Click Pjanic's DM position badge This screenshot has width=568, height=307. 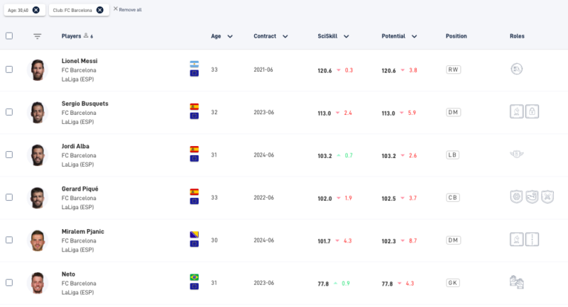point(453,240)
